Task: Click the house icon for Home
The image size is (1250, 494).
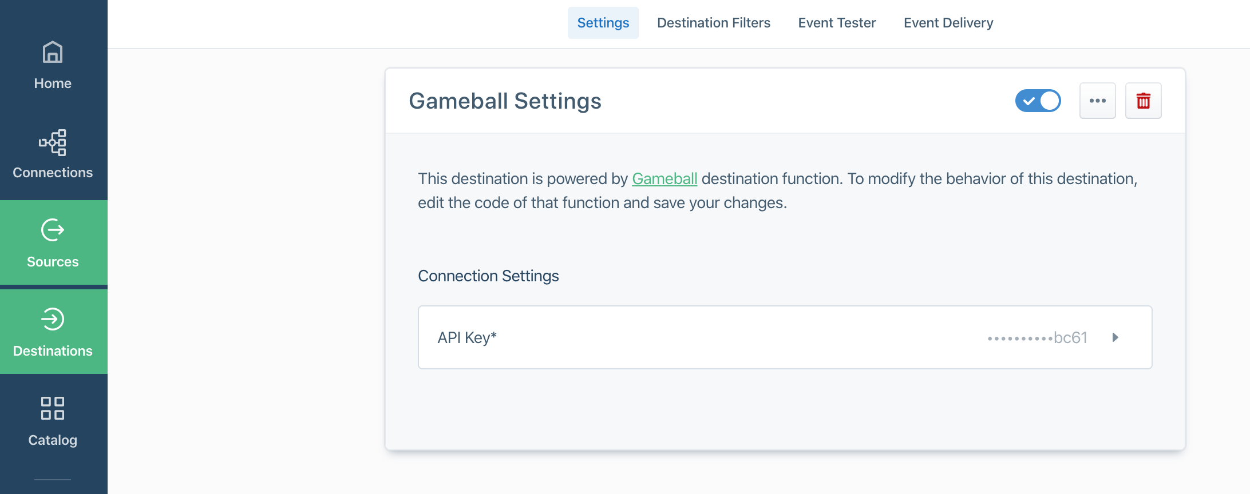Action: 53,53
